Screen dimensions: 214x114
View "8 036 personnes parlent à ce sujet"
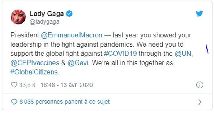pyautogui.click(x=64, y=102)
